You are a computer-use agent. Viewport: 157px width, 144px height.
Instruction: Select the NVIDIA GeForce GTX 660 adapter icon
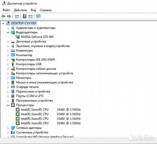(18, 37)
